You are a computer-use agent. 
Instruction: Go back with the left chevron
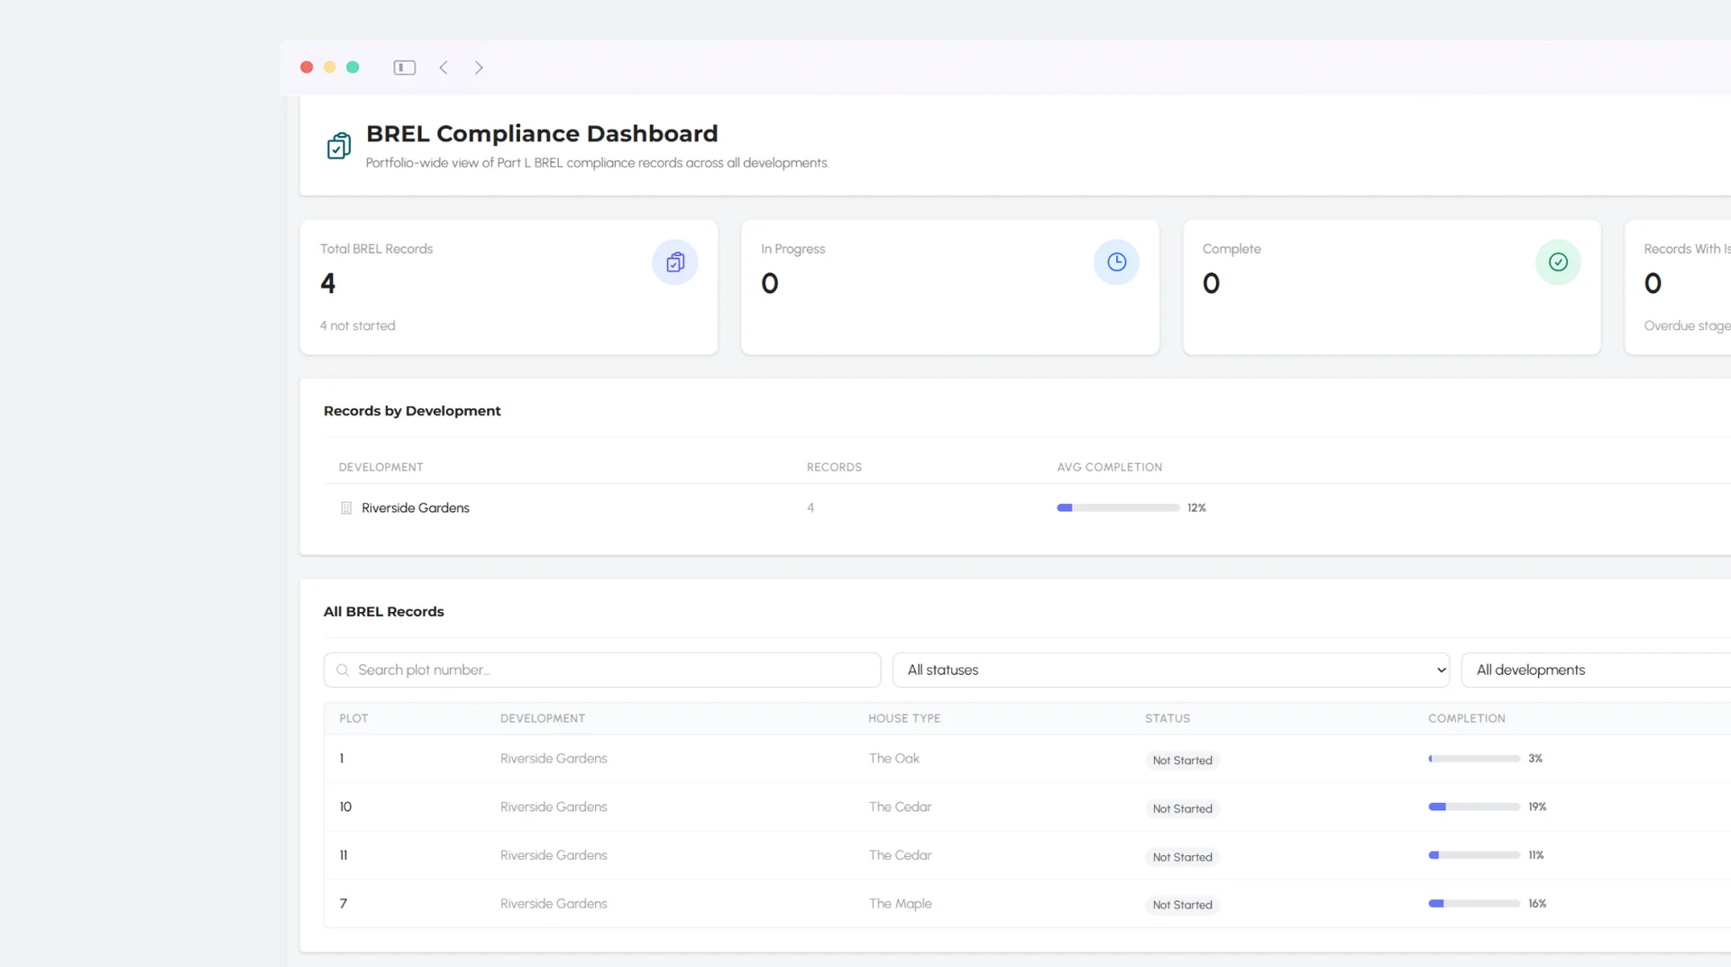point(444,68)
